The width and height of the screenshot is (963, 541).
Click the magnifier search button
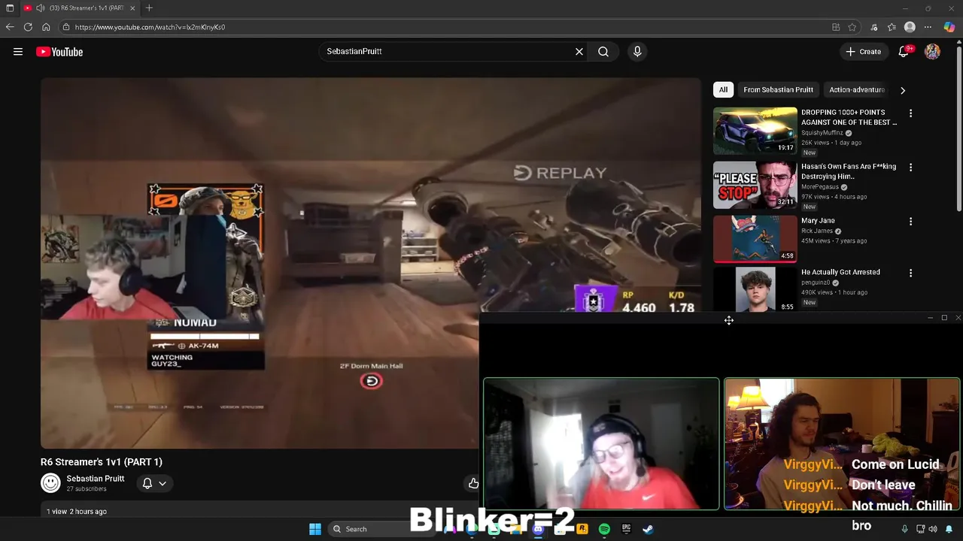(603, 52)
